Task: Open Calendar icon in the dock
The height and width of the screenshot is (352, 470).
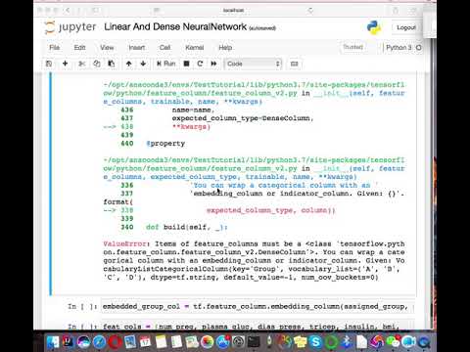Action: coord(146,342)
